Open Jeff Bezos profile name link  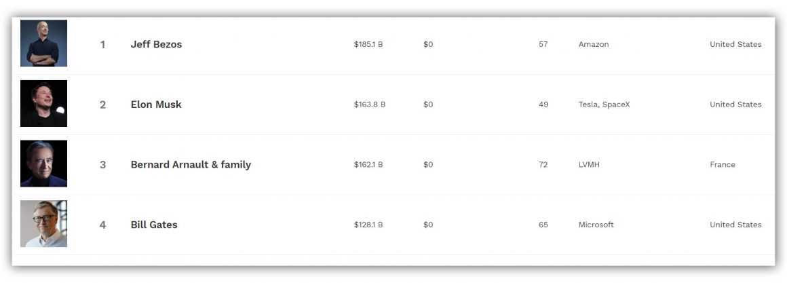(x=156, y=45)
